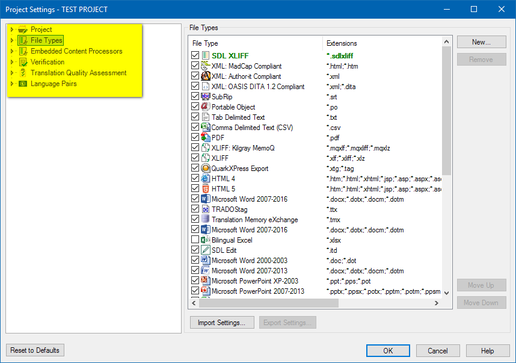Expand the Project tree node
The height and width of the screenshot is (363, 516).
pos(12,29)
